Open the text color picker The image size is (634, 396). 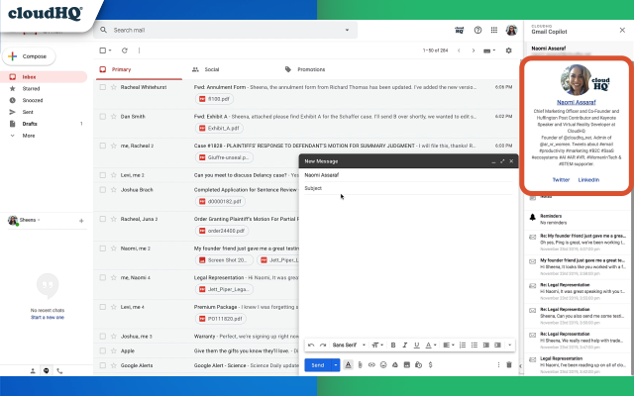click(431, 346)
